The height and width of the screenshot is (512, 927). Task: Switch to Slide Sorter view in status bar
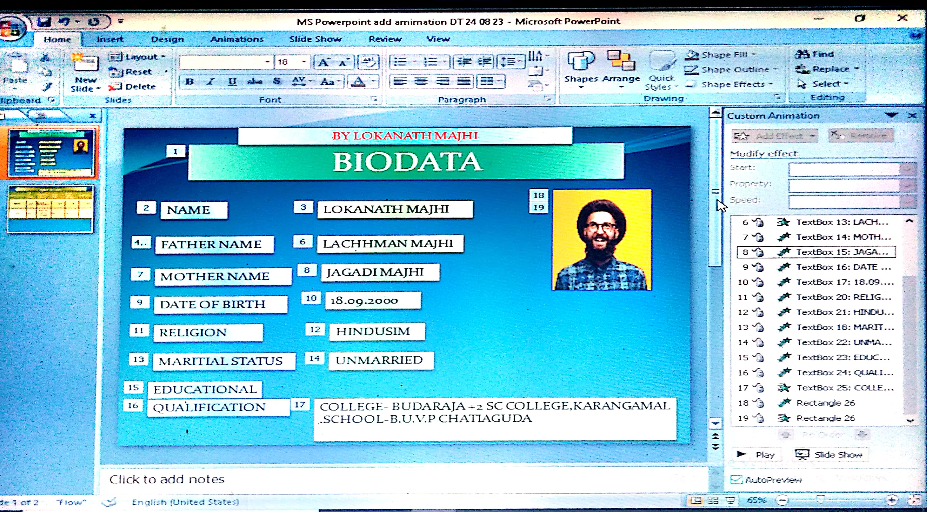[713, 501]
